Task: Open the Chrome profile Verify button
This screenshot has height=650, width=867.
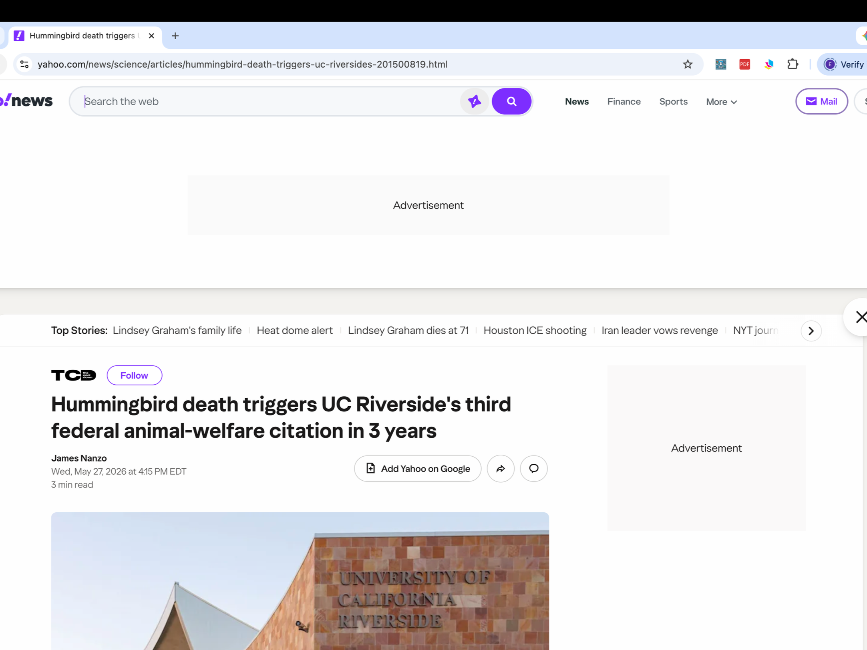Action: pos(843,64)
